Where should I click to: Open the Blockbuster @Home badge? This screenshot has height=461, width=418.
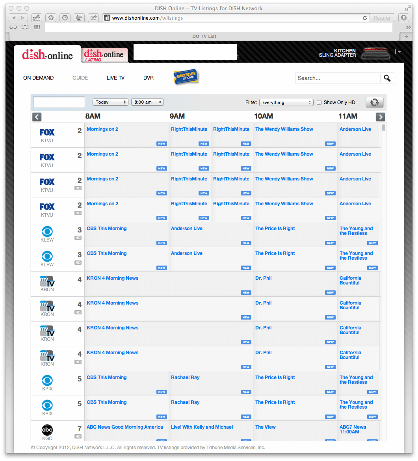coord(186,77)
